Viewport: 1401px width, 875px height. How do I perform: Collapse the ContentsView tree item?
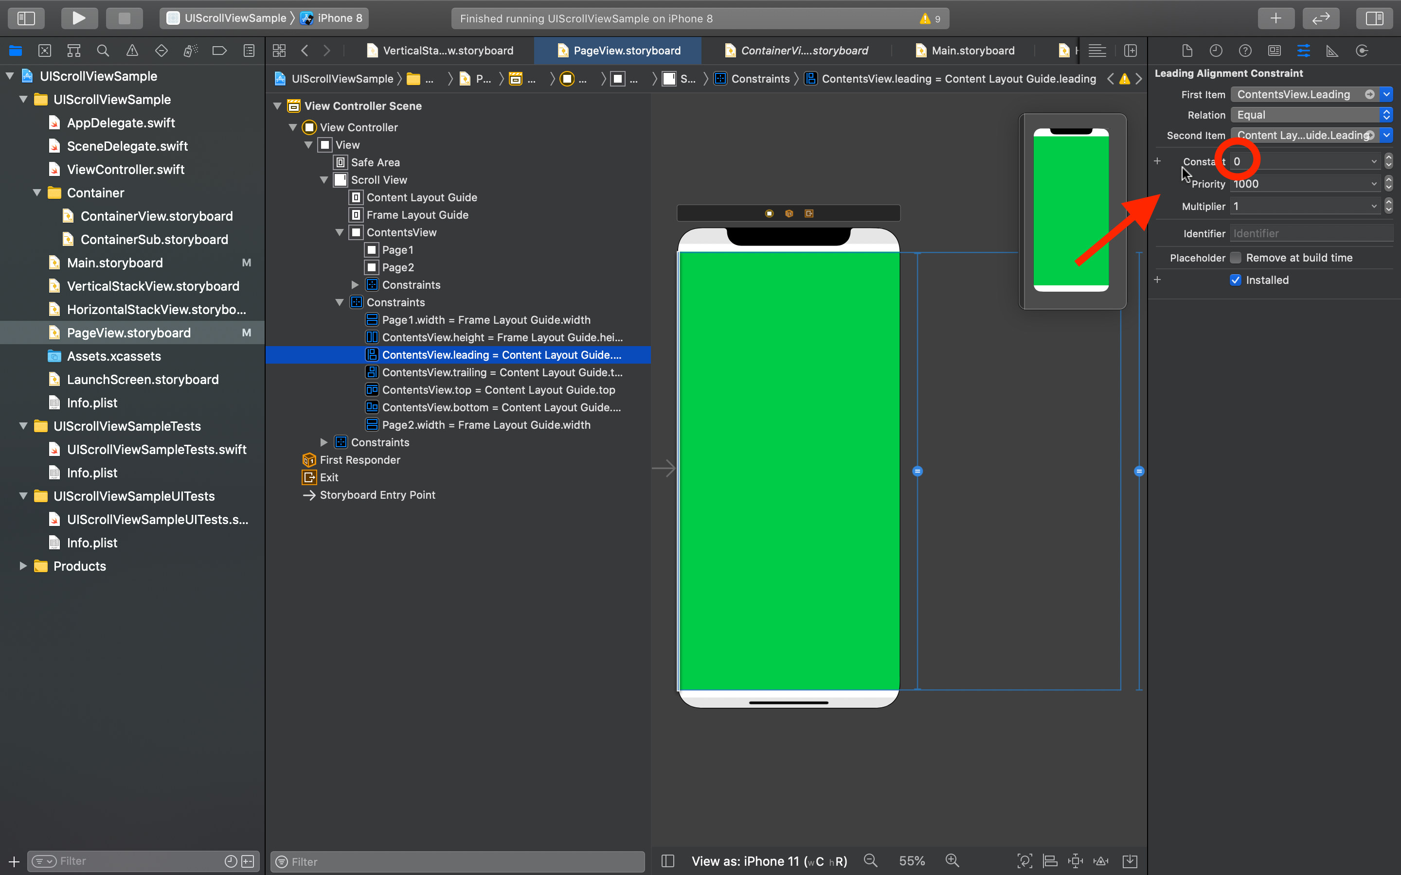[x=340, y=233]
